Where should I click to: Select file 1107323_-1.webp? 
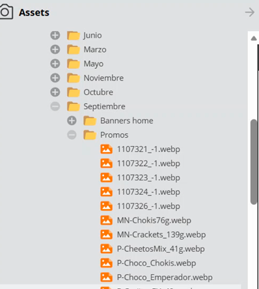148,178
